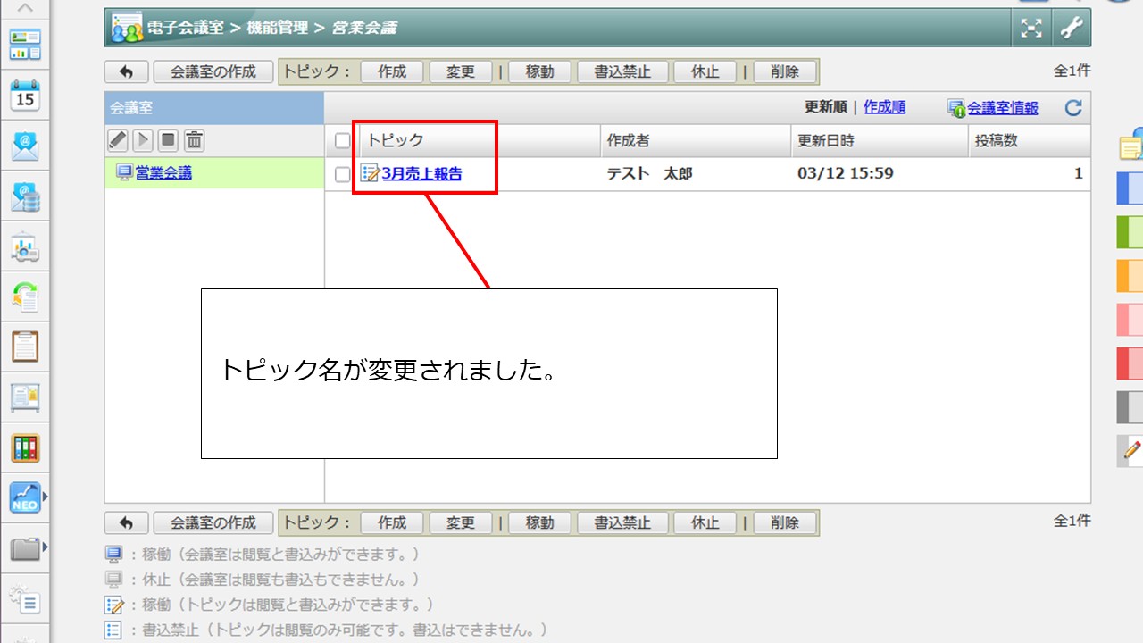Check the checkbox for the 3月売上報告 row
Image resolution: width=1143 pixels, height=643 pixels.
343,174
